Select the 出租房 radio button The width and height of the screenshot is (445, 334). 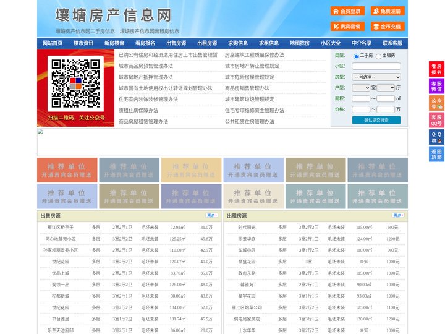pos(378,56)
